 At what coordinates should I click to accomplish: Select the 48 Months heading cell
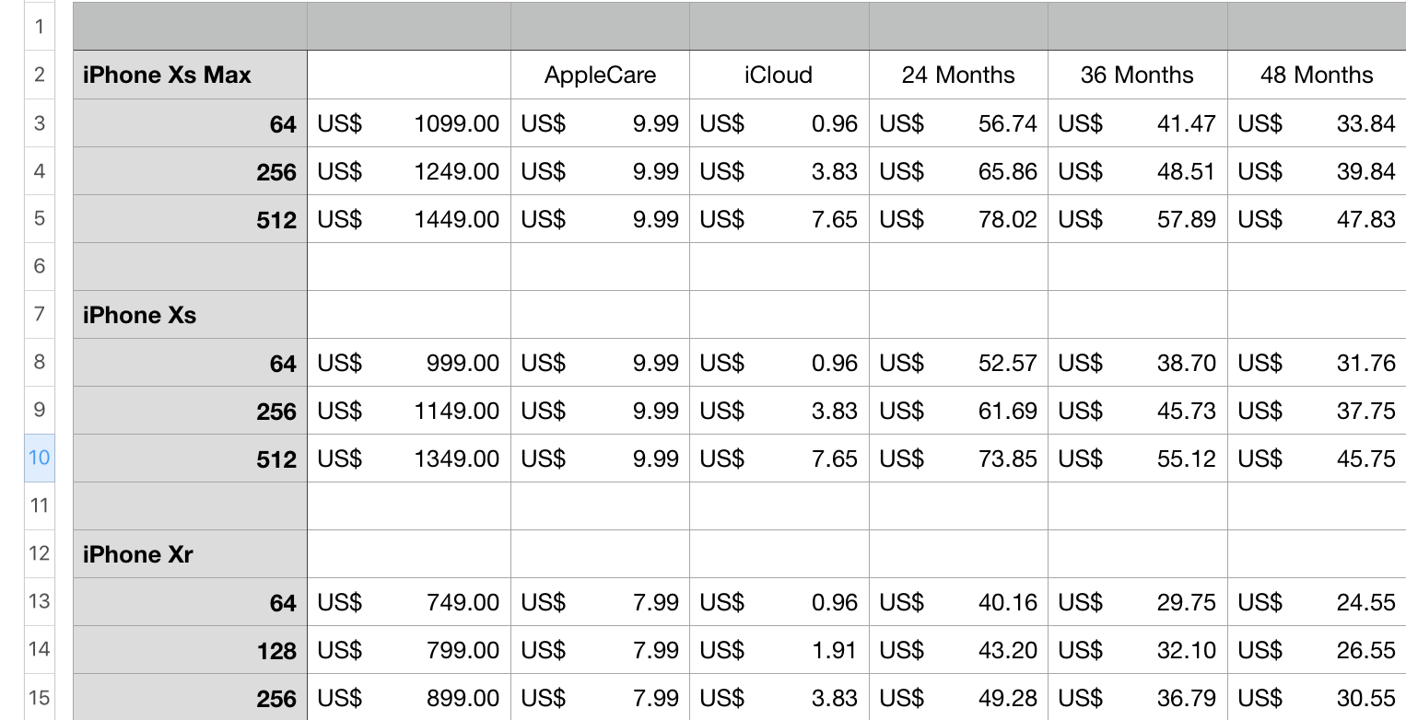click(1317, 75)
